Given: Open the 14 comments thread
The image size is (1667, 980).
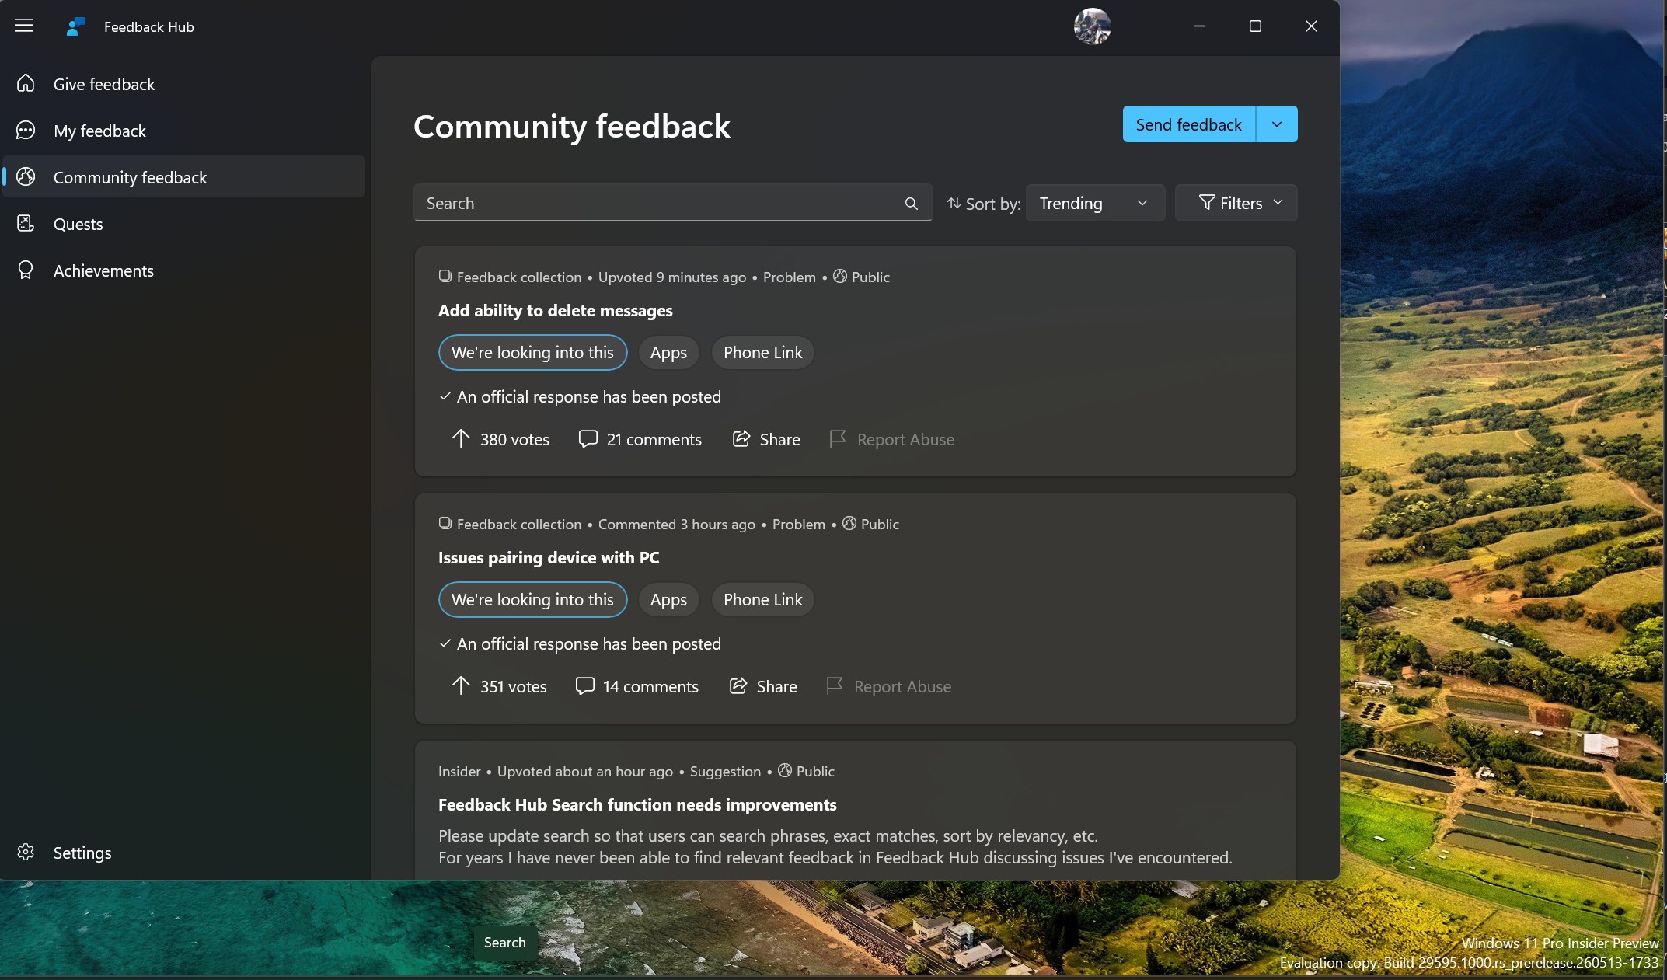Looking at the screenshot, I should pos(636,686).
